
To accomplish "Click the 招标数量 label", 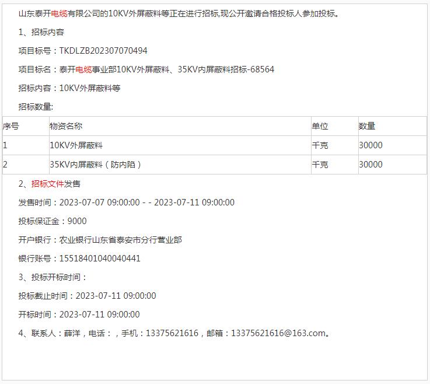I will point(36,107).
